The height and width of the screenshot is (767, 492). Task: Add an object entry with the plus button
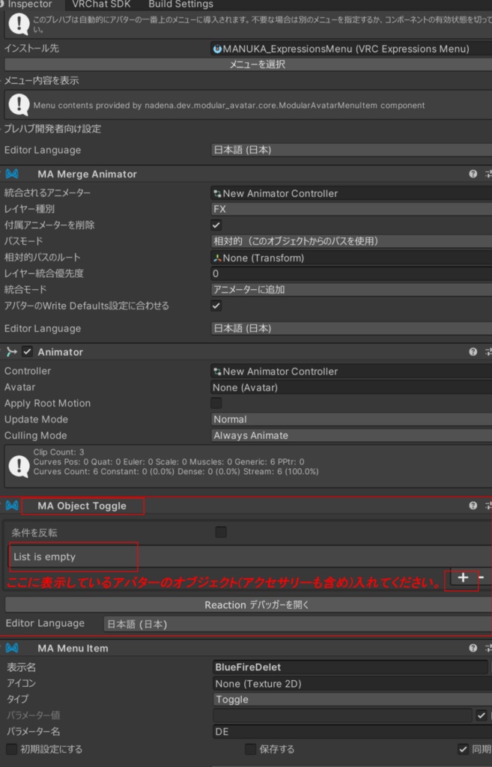463,577
